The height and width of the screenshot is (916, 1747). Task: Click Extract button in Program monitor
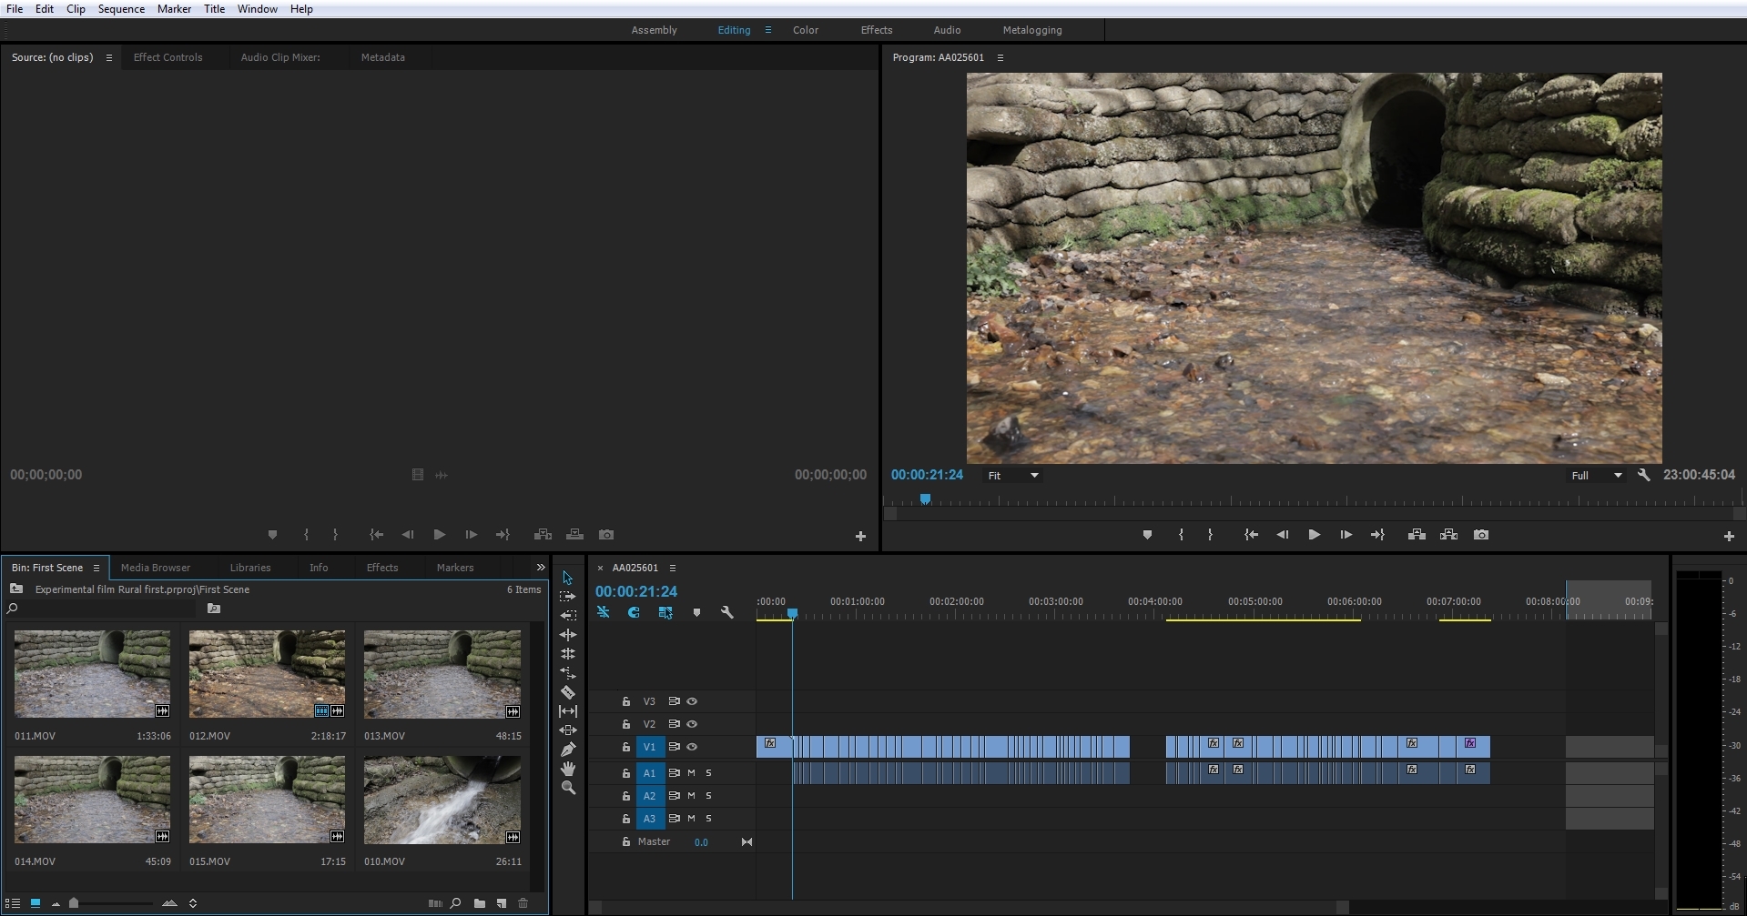click(1448, 535)
